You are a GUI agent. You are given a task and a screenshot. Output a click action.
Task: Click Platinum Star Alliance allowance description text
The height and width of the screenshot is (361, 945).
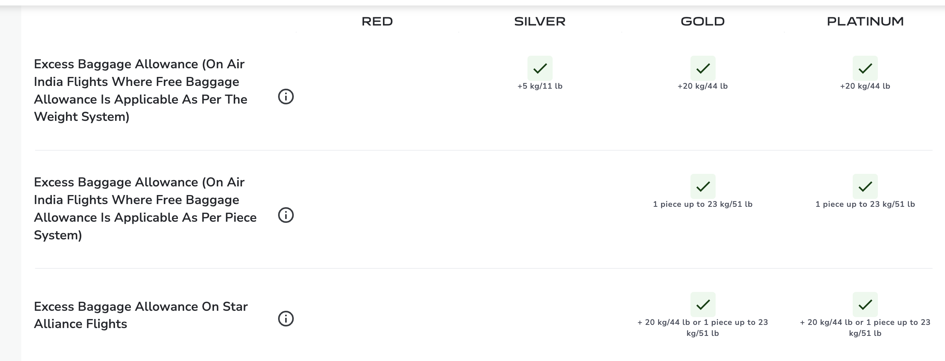(x=865, y=328)
